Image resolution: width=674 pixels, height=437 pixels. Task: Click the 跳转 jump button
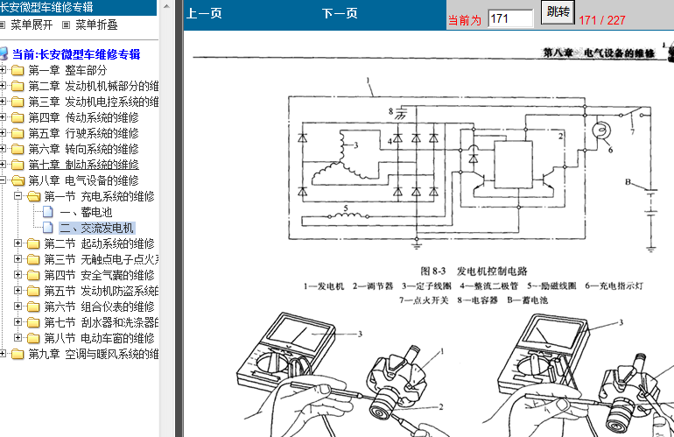click(558, 11)
